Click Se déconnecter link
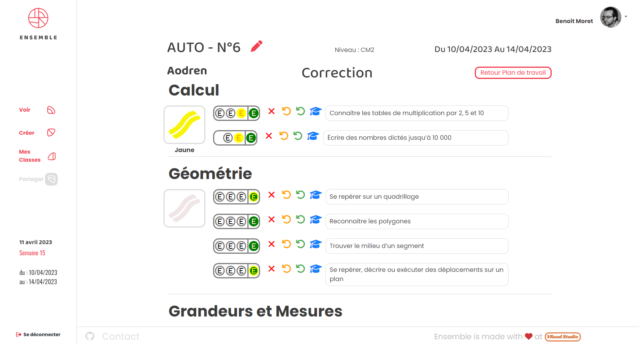This screenshot has height=345, width=639. coord(38,335)
